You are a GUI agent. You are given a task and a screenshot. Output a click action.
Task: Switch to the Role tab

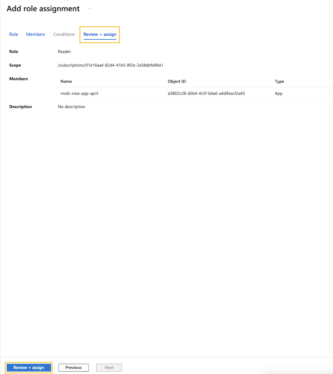(x=14, y=34)
